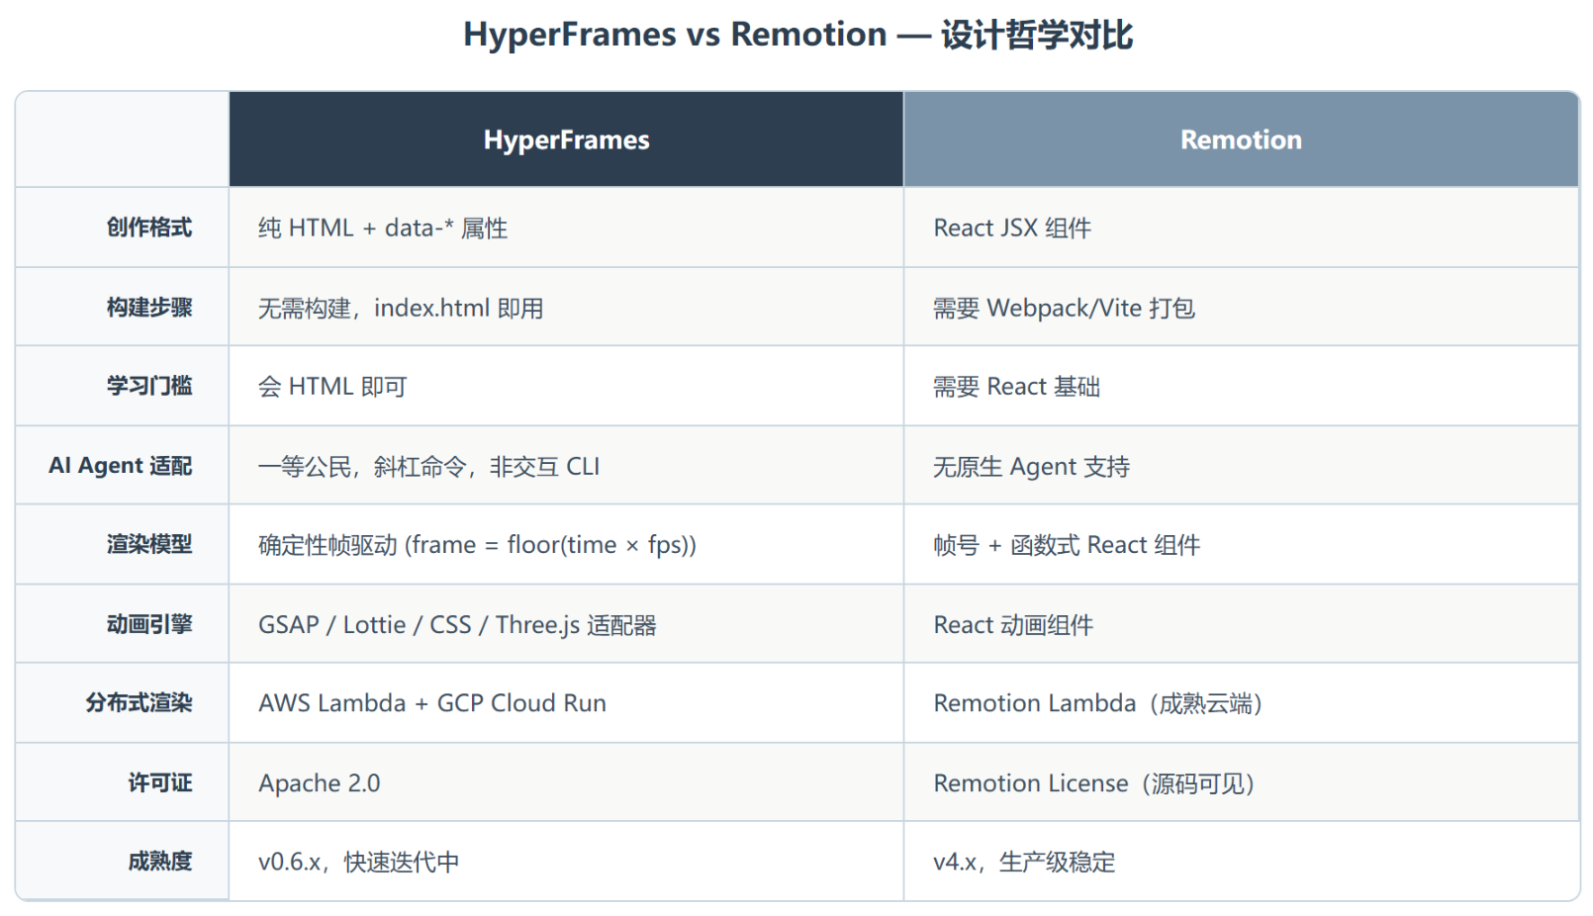
Task: Click the cell "需要 Webpack/Vite 打包"
Action: [x=1241, y=308]
